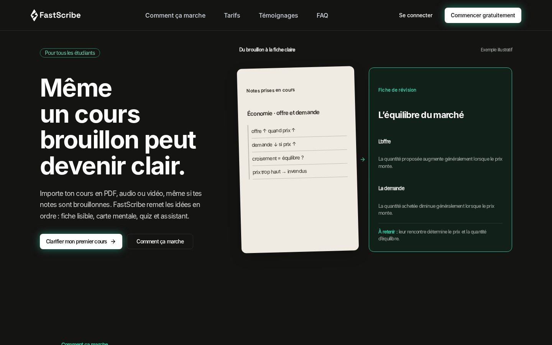Click the Économie · offre et demande title
This screenshot has height=345, width=552.
[x=283, y=113]
